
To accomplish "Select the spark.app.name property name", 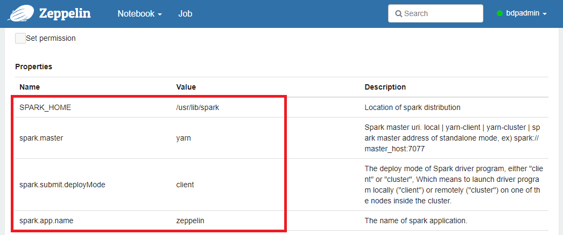I will point(46,221).
